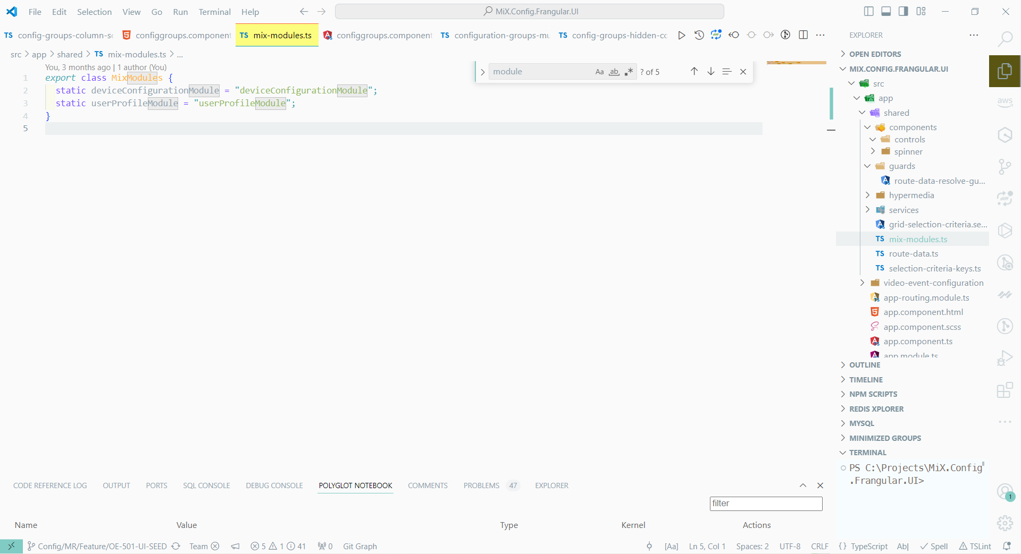The image size is (1021, 554).
Task: Toggle Match Whole Word in find widget
Action: click(614, 72)
